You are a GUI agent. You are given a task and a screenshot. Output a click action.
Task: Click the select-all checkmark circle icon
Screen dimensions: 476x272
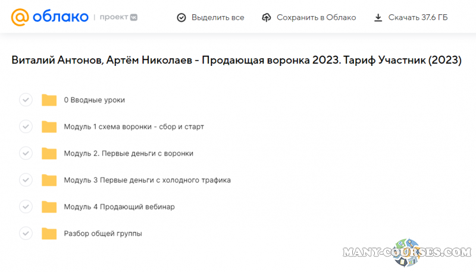181,18
